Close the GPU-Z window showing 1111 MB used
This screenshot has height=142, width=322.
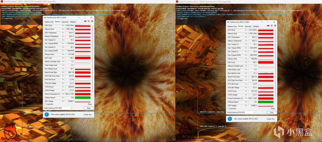pos(91,17)
